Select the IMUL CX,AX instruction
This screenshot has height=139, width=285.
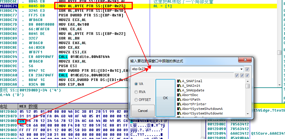tap(70, 29)
